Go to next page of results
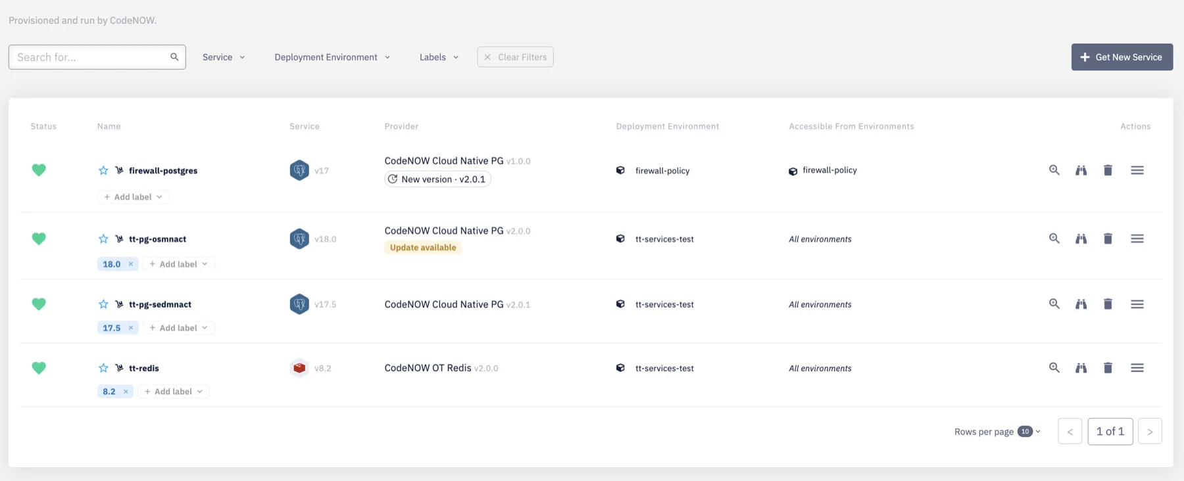 click(1150, 432)
